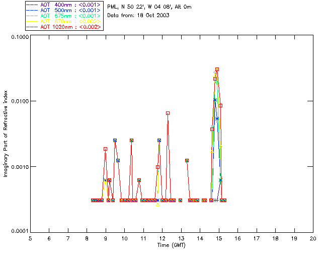Click the x-axis tick label 14
Screen dimensions: 322x258
click(200, 239)
